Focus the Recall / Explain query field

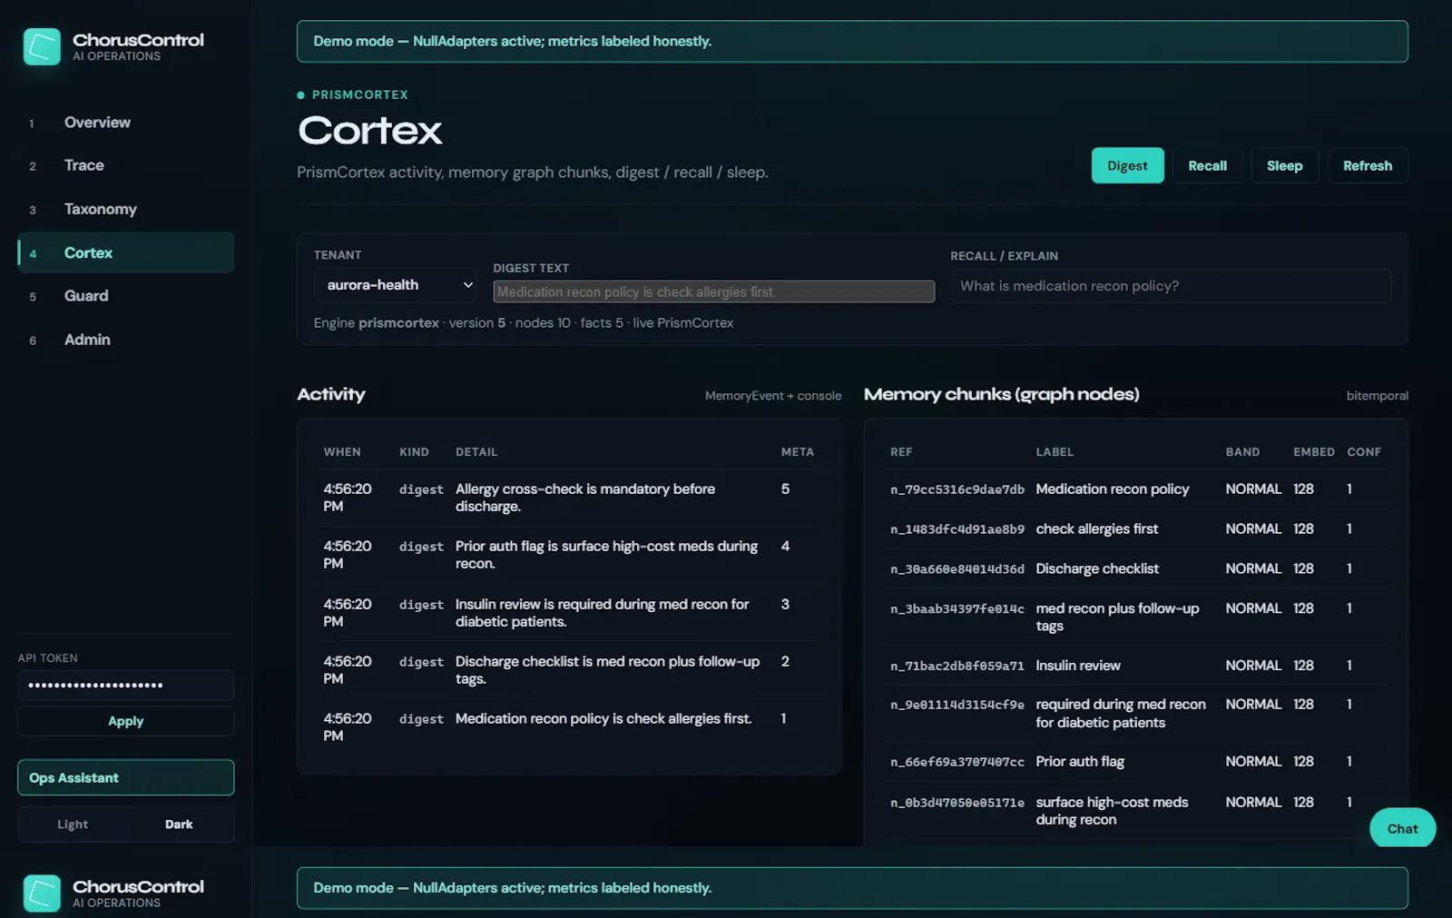1171,286
